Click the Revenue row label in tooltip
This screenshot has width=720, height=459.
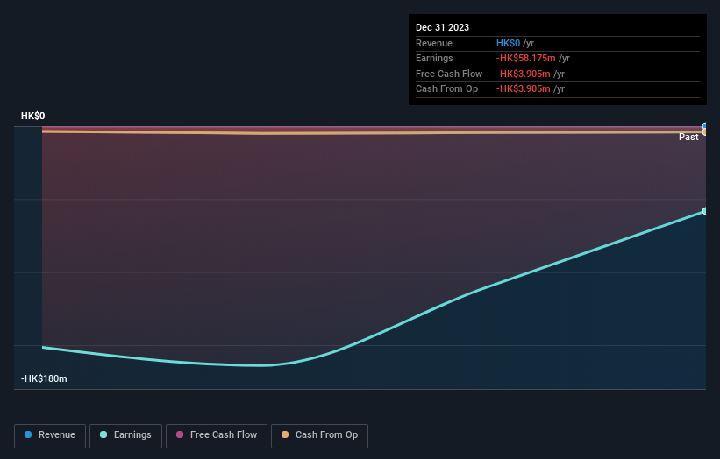pos(434,43)
